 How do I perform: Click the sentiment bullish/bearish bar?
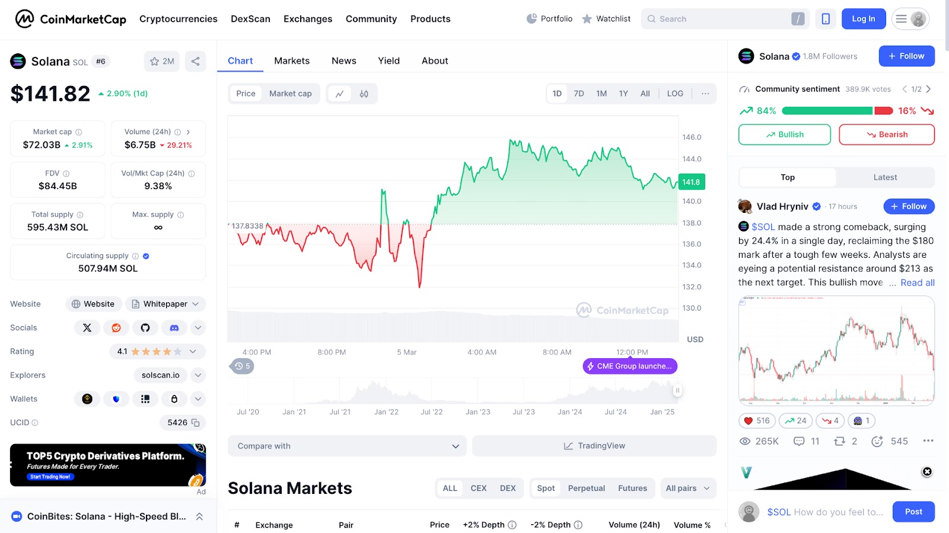(x=837, y=111)
